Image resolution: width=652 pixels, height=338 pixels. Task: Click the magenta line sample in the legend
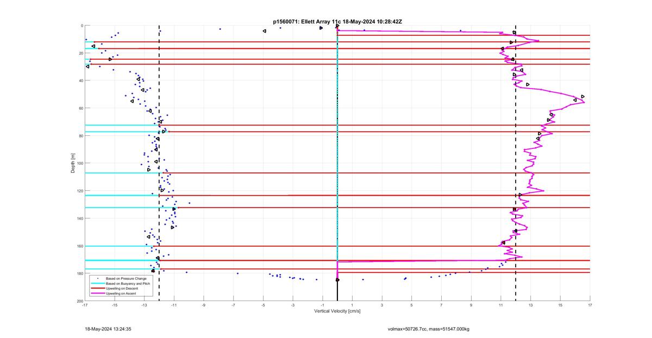[97, 293]
